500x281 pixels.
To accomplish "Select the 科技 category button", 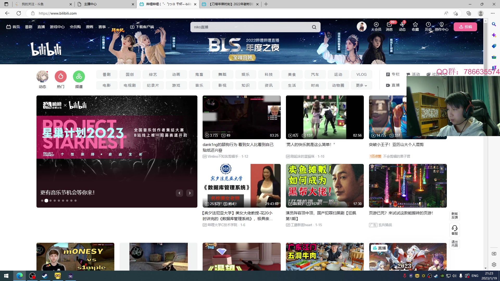I will tap(269, 74).
